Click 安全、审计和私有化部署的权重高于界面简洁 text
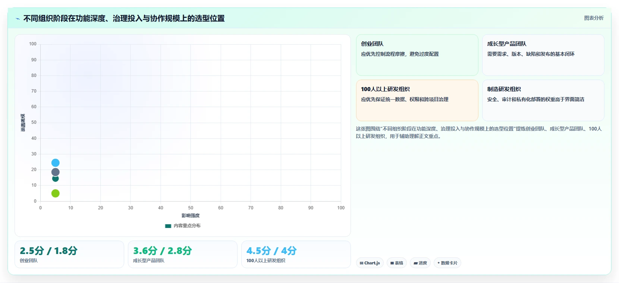 coord(535,99)
